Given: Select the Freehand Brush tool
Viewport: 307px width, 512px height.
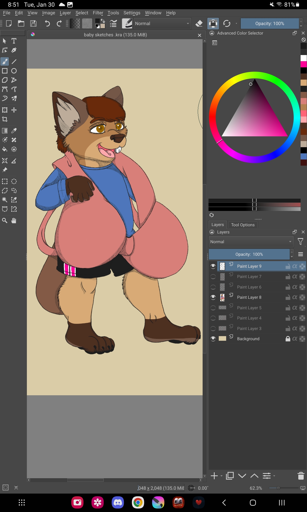Looking at the screenshot, I should point(5,61).
